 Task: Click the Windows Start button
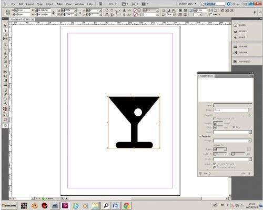click(9, 205)
